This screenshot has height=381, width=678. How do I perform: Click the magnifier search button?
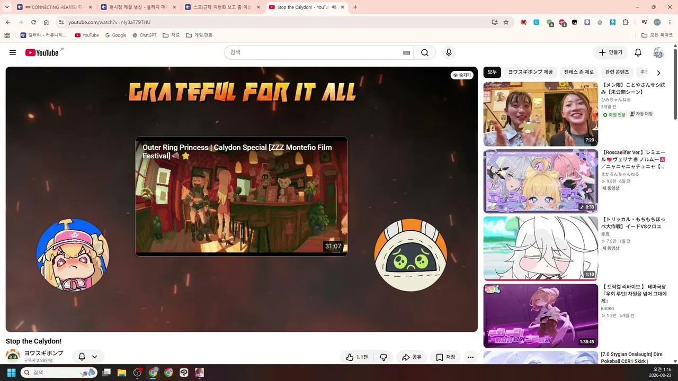[425, 52]
